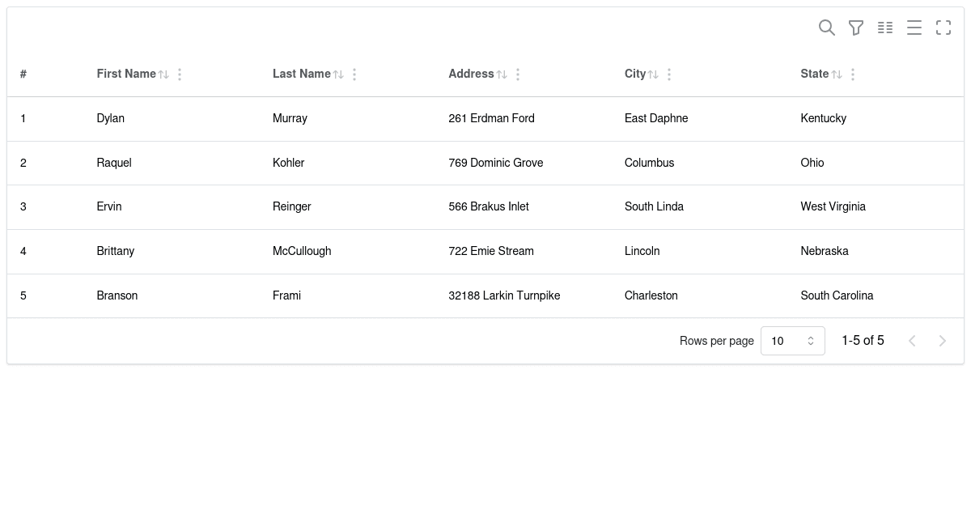Screen dimensions: 971x510
Task: Go to the previous page
Action: 912,340
